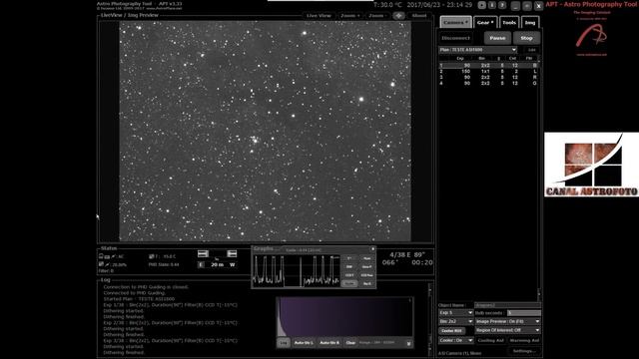Click the 'Started Plan : TESTE ASI1600' log line
This screenshot has height=359, width=639.
click(x=139, y=299)
